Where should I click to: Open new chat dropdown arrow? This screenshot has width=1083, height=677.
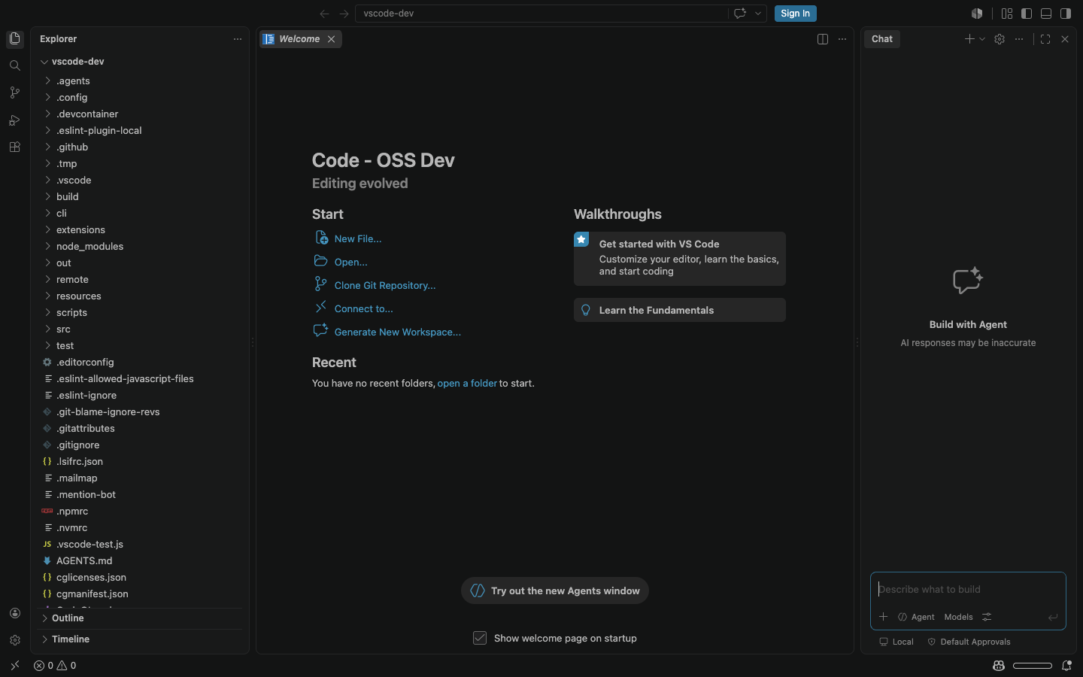point(982,39)
